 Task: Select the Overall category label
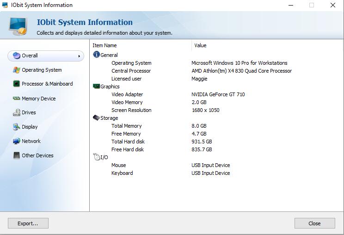coord(30,56)
